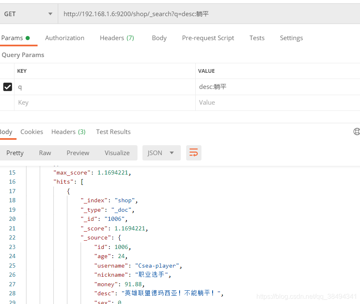Click the empty Value placeholder field
The image size is (360, 304).
point(277,103)
